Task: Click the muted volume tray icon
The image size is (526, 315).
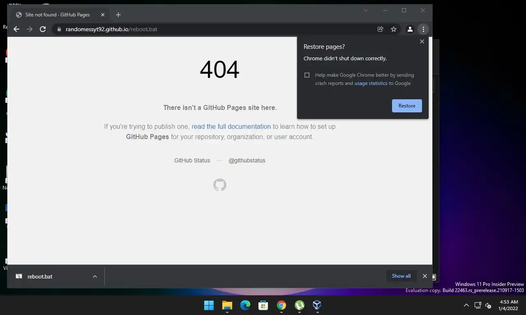Action: coord(488,305)
